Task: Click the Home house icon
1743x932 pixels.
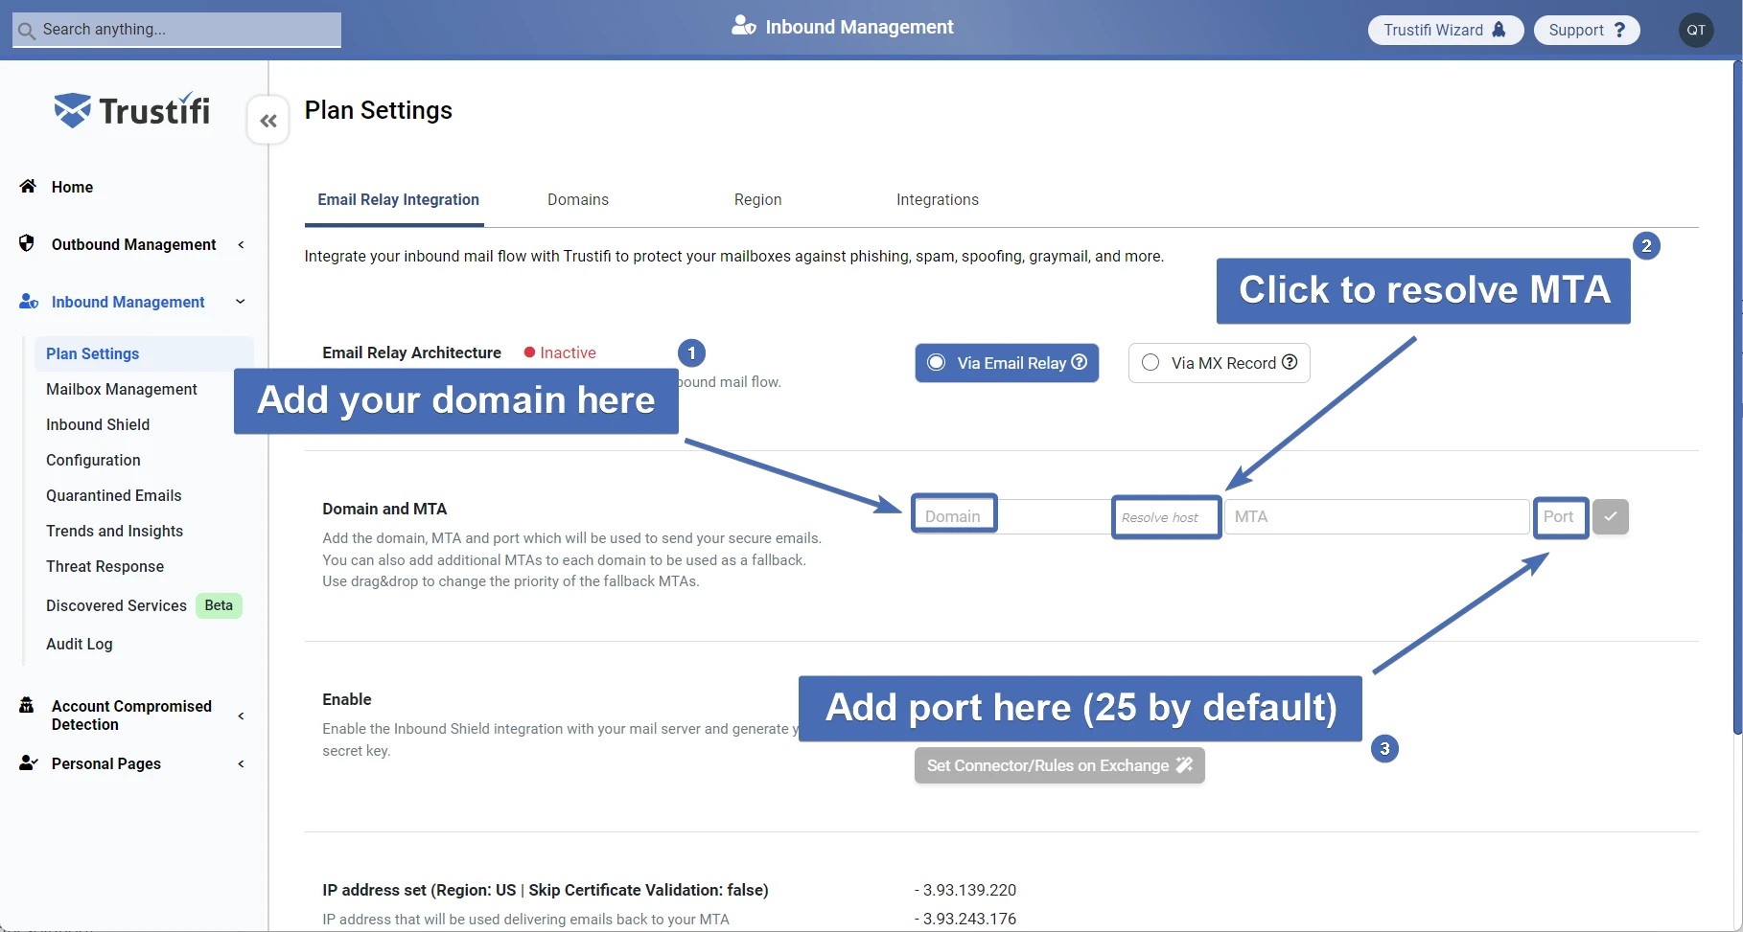Action: pyautogui.click(x=28, y=186)
